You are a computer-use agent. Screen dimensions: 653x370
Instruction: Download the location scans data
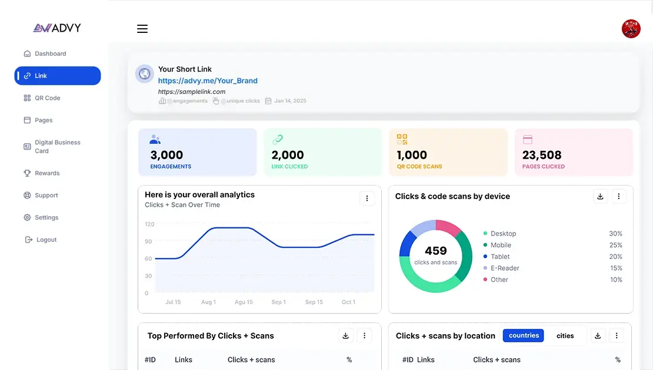[x=598, y=335]
